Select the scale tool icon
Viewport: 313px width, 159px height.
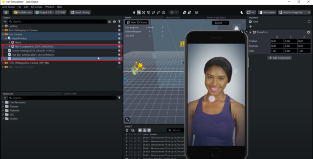pyautogui.click(x=153, y=12)
